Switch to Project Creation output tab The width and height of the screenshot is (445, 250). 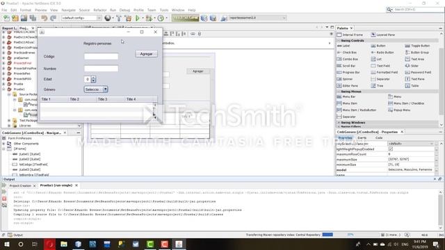pyautogui.click(x=20, y=185)
